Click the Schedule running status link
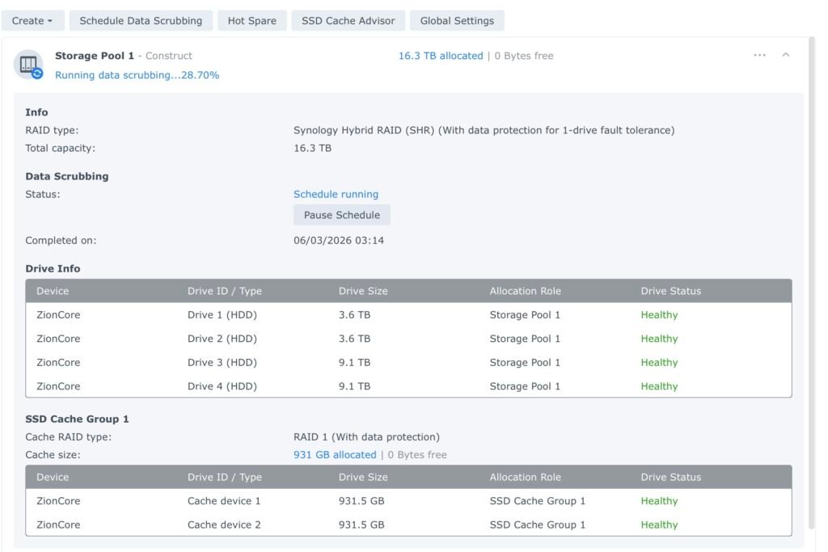828x552 pixels. [x=336, y=194]
